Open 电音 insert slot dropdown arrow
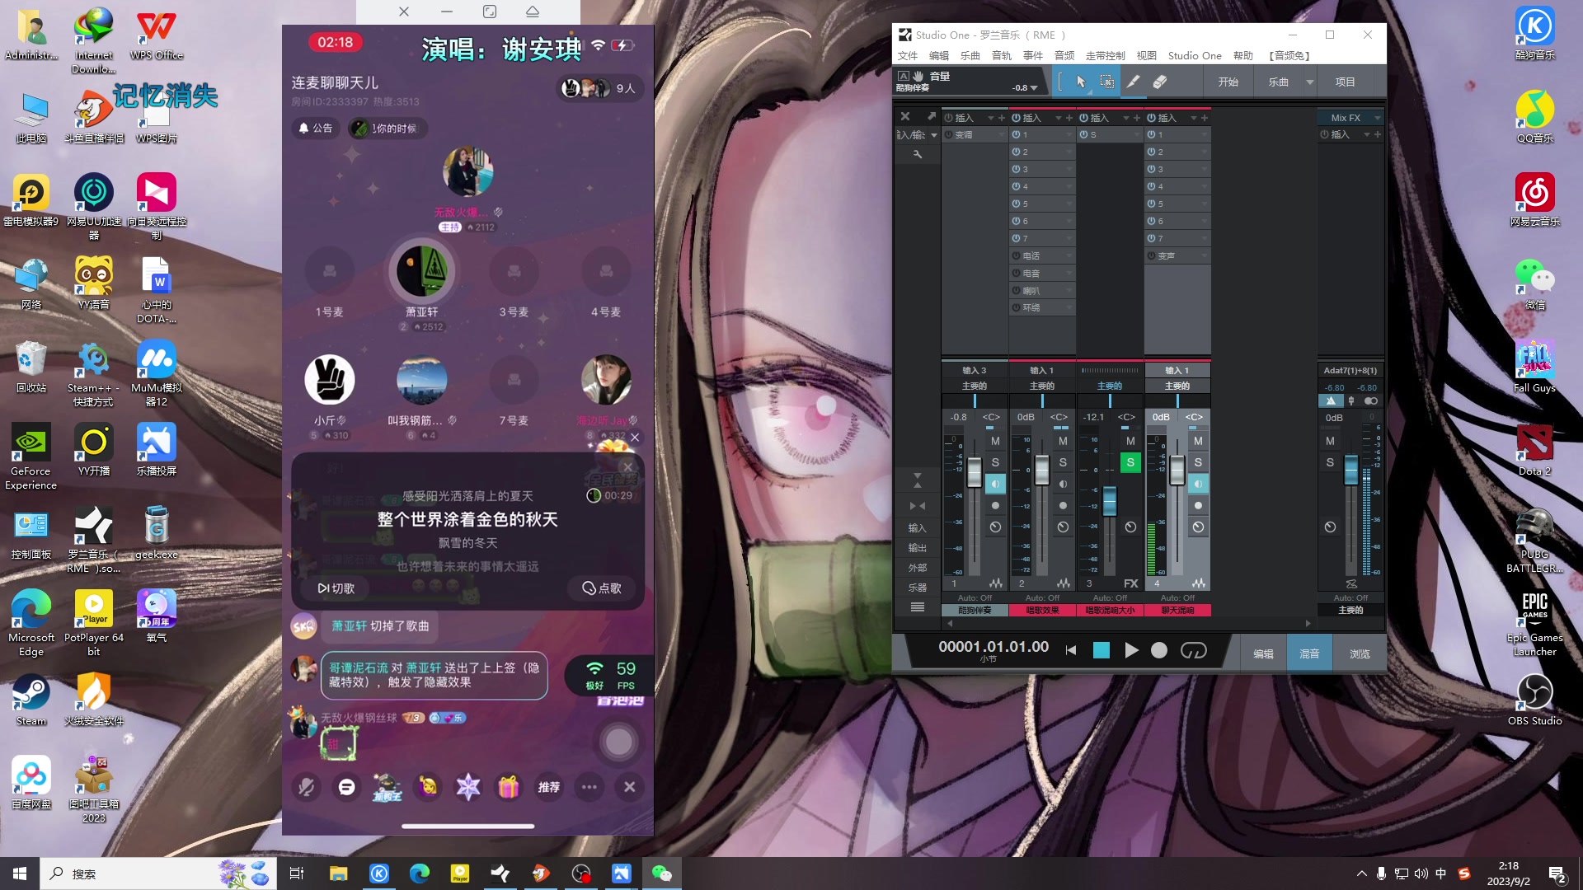Screen dimensions: 1583x890 (x=1069, y=273)
